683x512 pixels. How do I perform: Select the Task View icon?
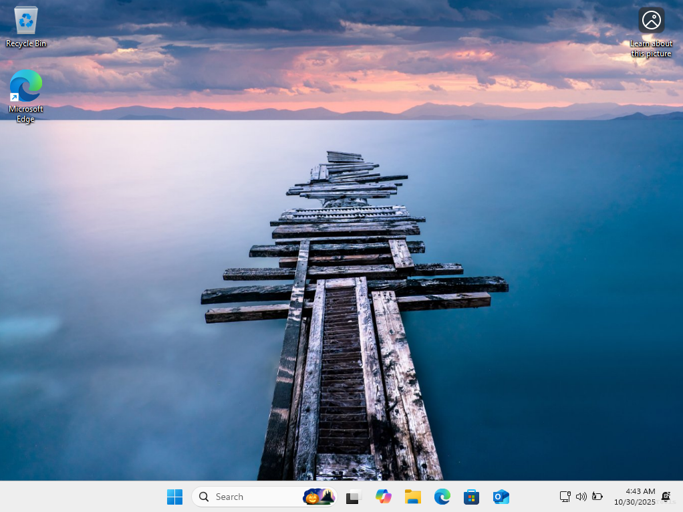[x=352, y=497]
